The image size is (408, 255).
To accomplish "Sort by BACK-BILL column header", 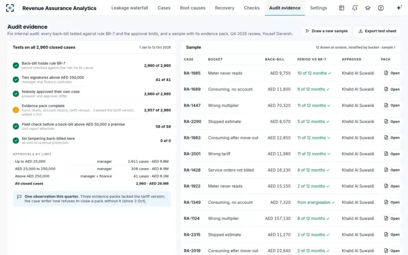I will click(x=274, y=59).
